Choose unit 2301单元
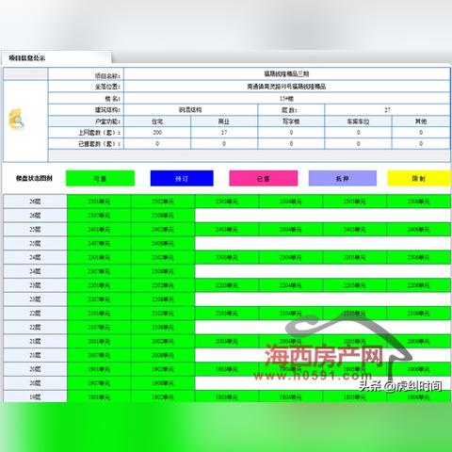The width and height of the screenshot is (452, 452). [99, 257]
